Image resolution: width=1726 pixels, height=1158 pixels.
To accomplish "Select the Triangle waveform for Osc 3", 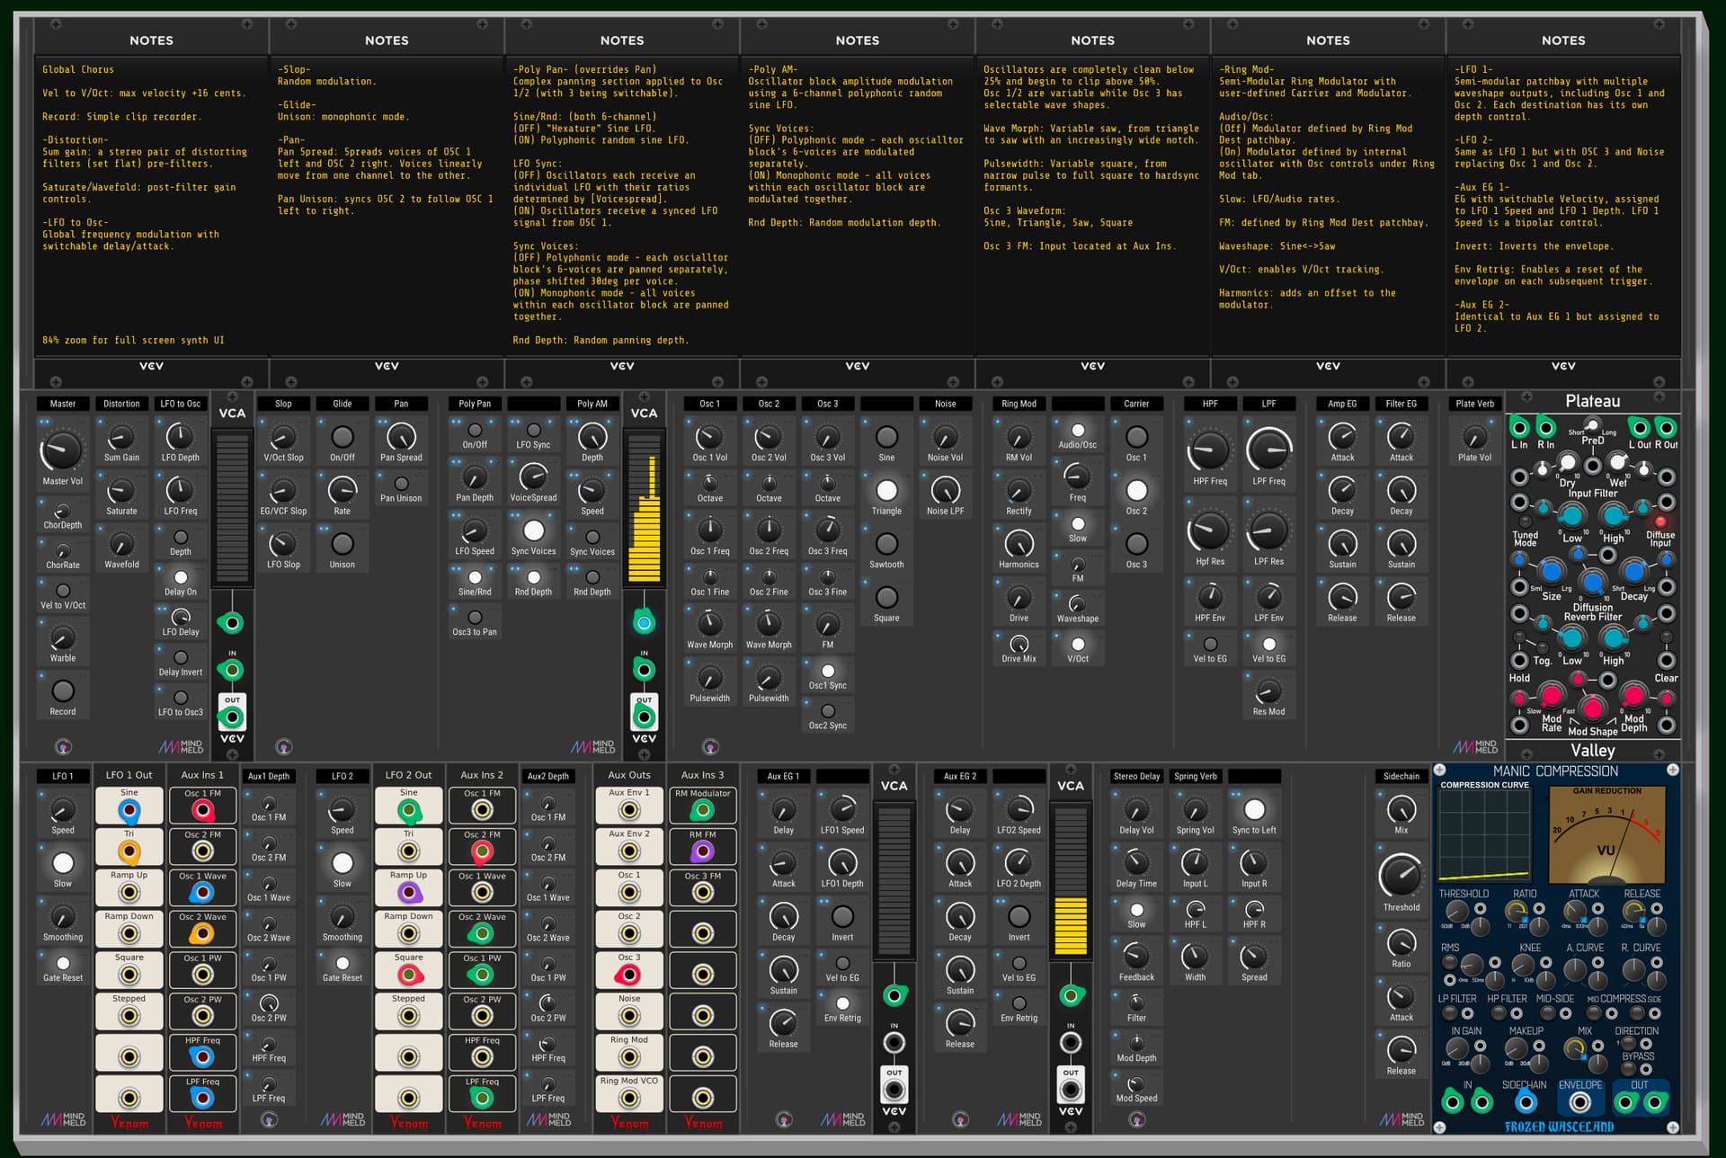I will tap(886, 490).
